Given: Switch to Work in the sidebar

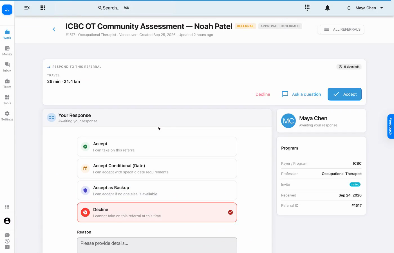Looking at the screenshot, I should coord(7,34).
